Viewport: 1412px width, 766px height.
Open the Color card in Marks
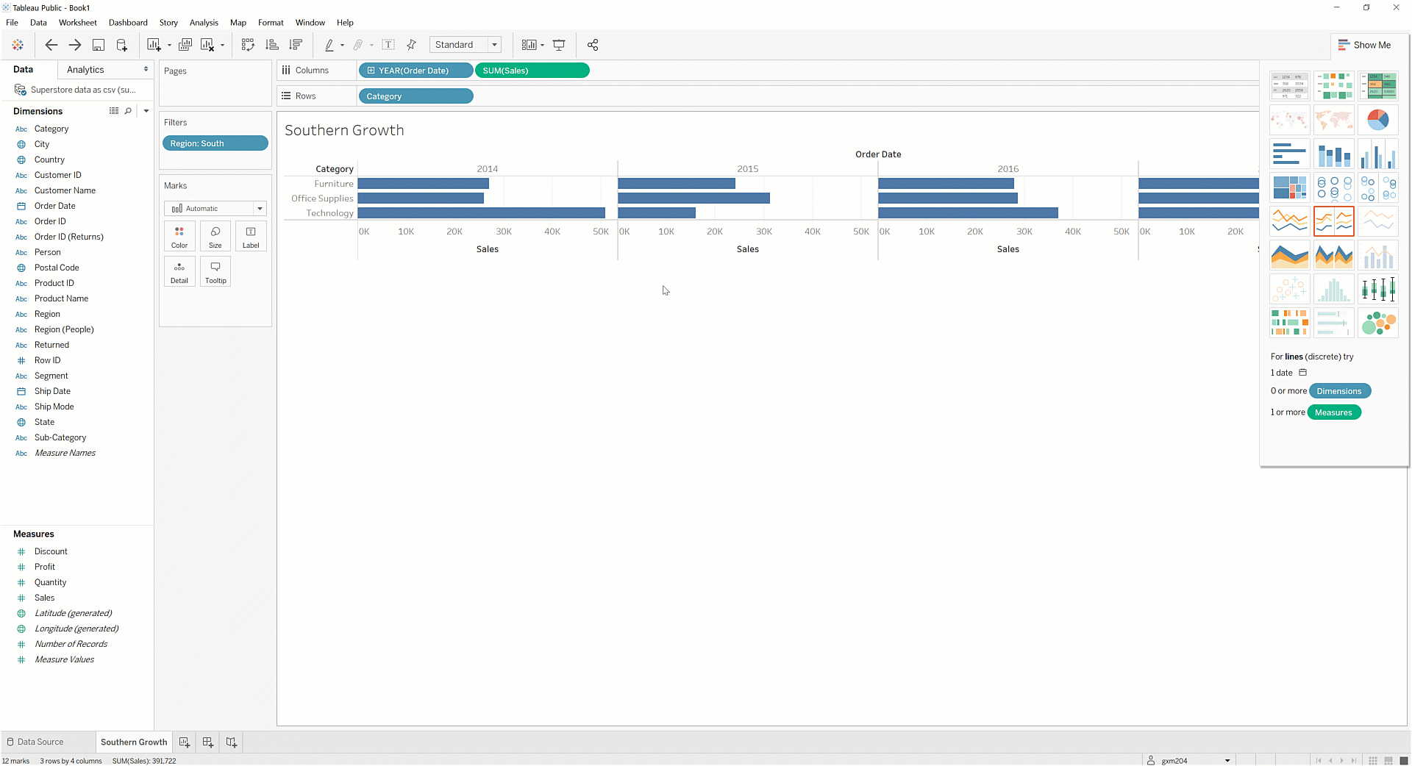[179, 236]
